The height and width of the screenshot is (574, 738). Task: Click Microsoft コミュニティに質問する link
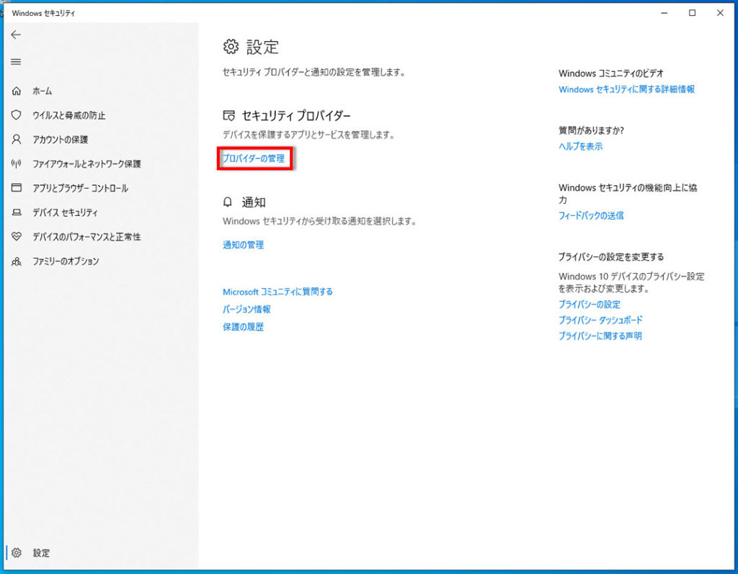pyautogui.click(x=277, y=292)
